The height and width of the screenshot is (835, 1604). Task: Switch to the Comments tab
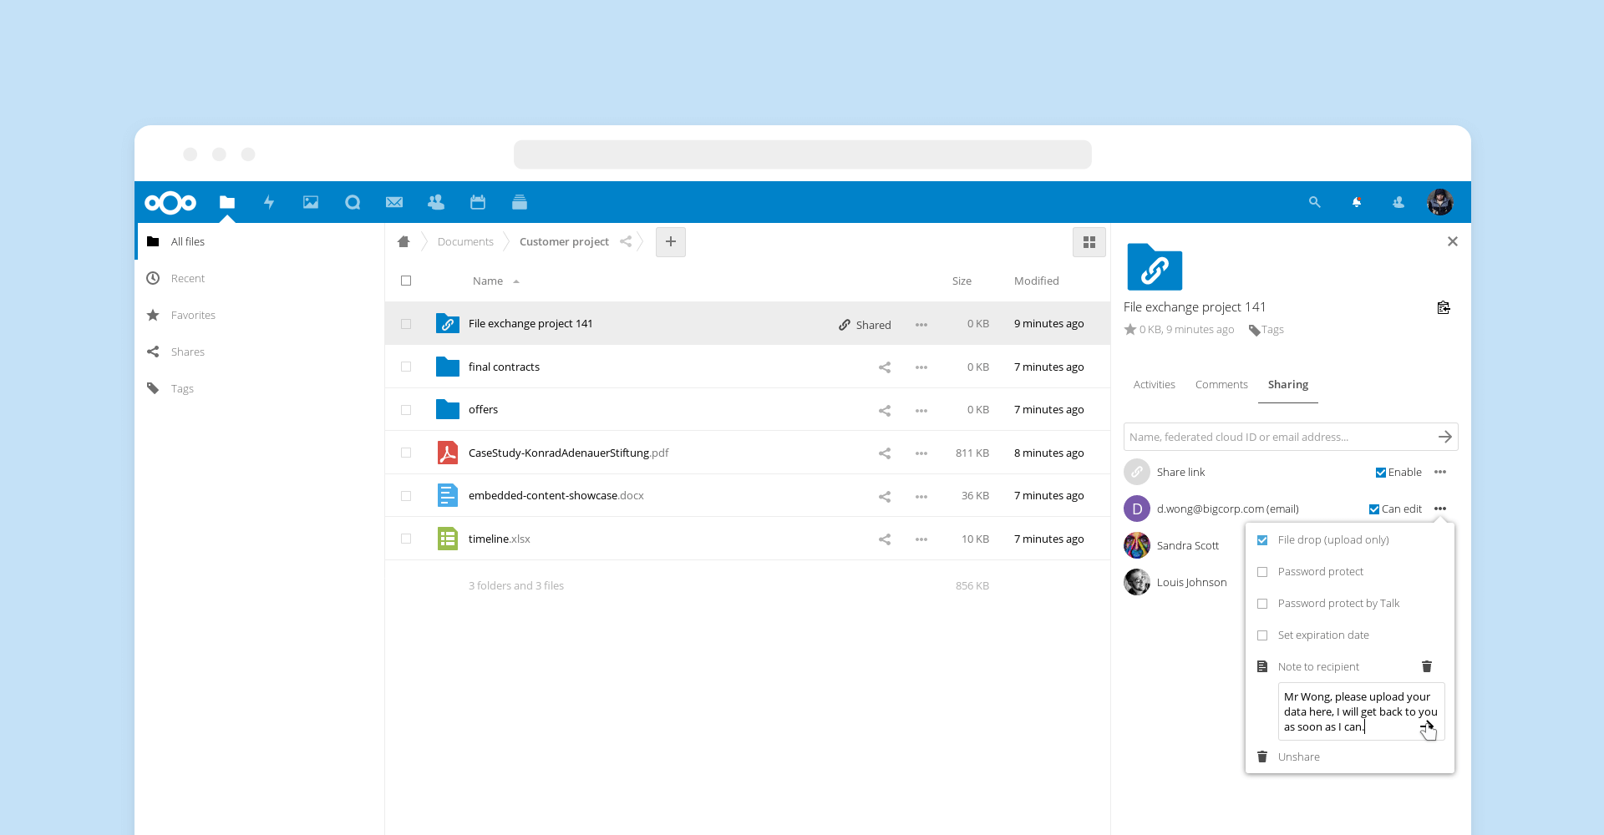1221,385
